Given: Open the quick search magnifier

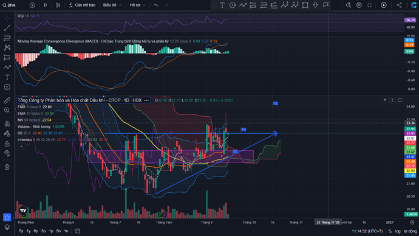Looking at the screenshot, I should pos(349,5).
